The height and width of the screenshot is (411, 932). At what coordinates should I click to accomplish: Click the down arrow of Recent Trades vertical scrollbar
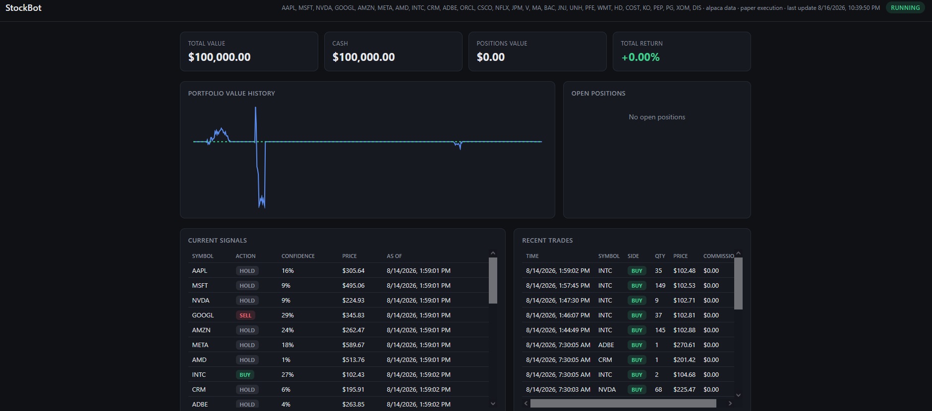pos(738,395)
